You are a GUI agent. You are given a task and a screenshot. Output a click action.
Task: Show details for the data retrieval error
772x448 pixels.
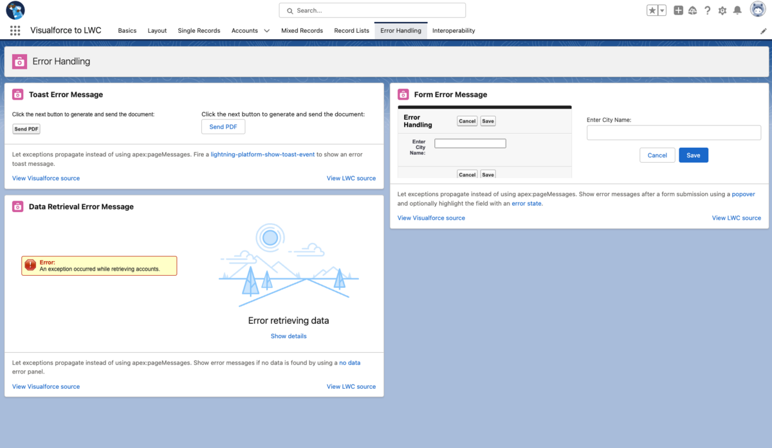(x=288, y=336)
